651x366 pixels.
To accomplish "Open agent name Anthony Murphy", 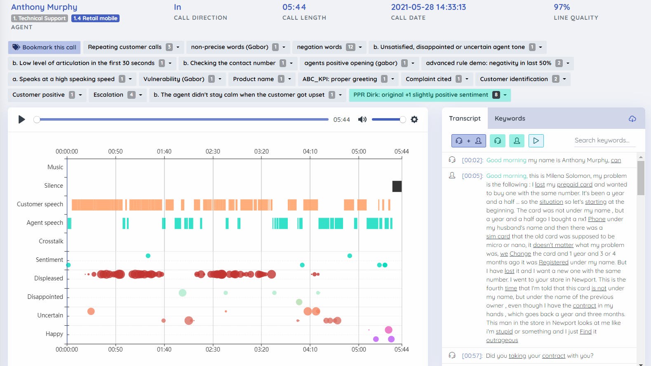I will click(x=44, y=7).
